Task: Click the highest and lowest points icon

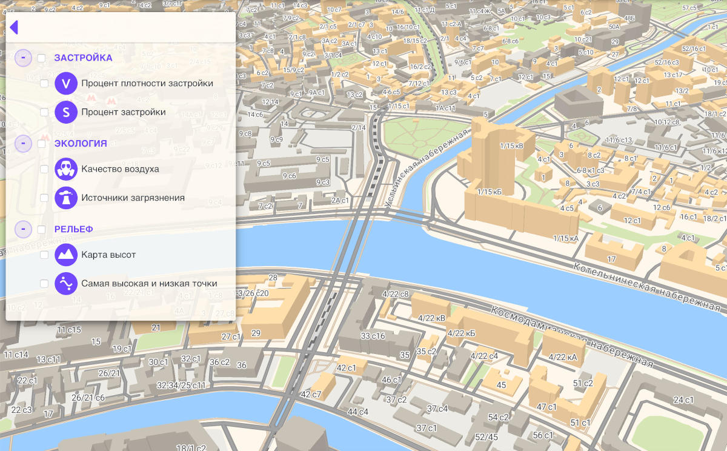Action: [66, 283]
